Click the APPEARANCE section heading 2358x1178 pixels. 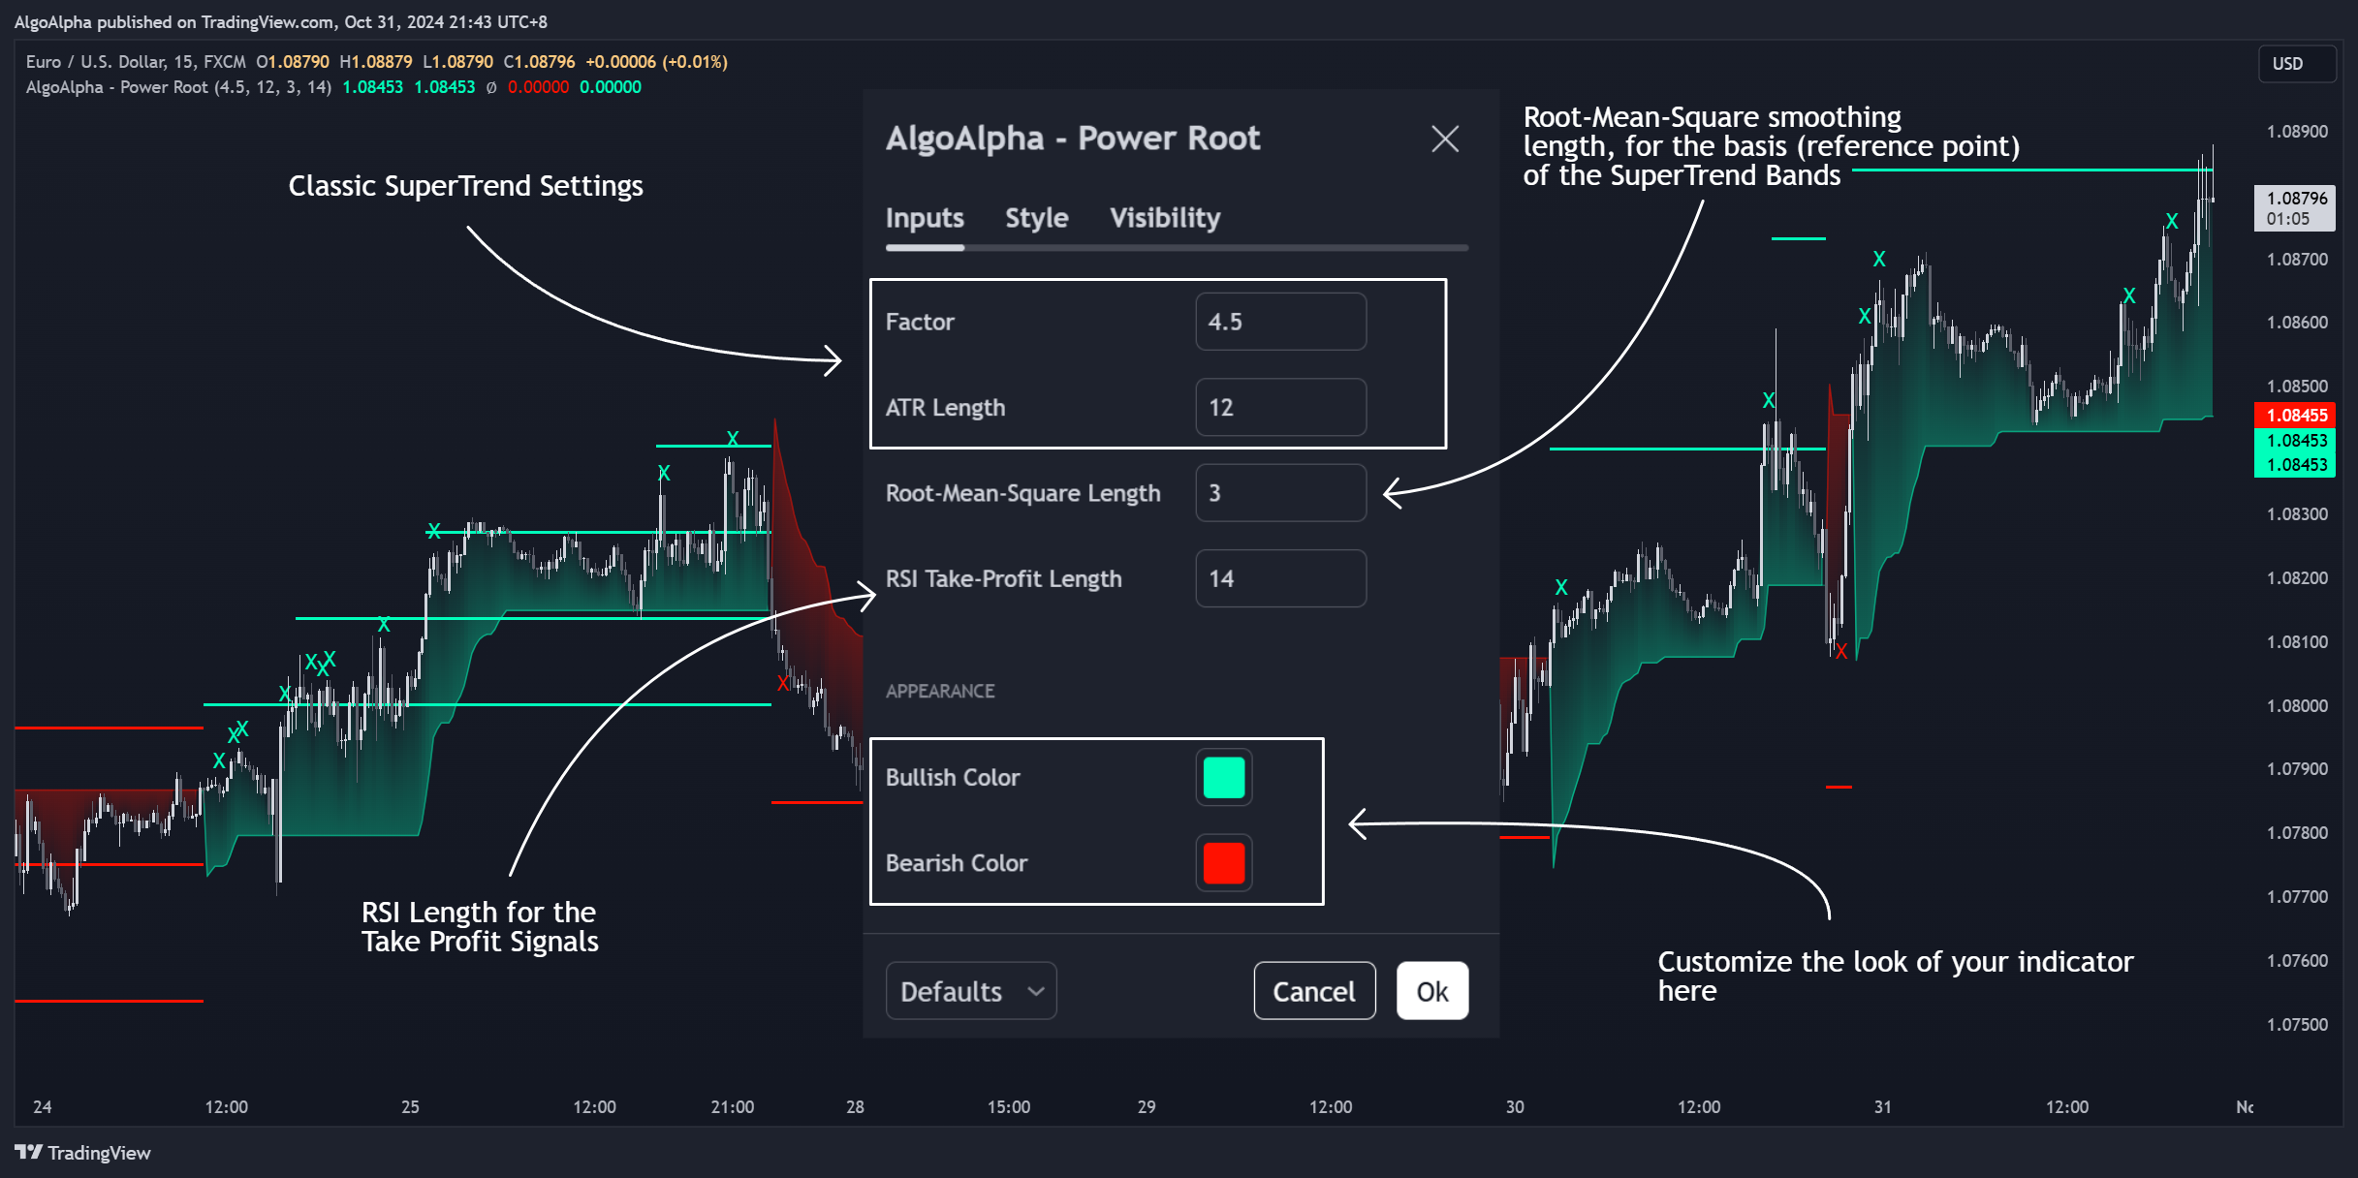point(940,691)
